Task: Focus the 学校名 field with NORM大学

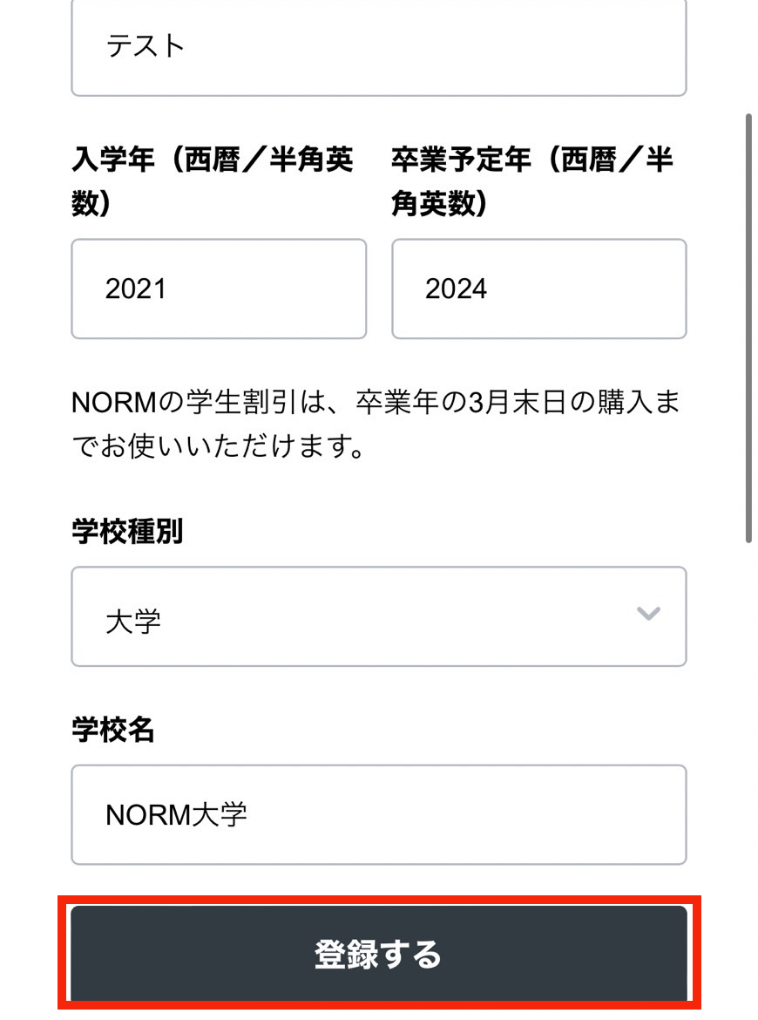Action: pyautogui.click(x=378, y=814)
